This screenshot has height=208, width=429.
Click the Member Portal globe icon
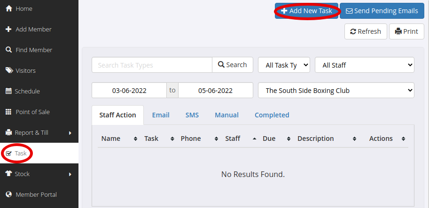tap(9, 194)
